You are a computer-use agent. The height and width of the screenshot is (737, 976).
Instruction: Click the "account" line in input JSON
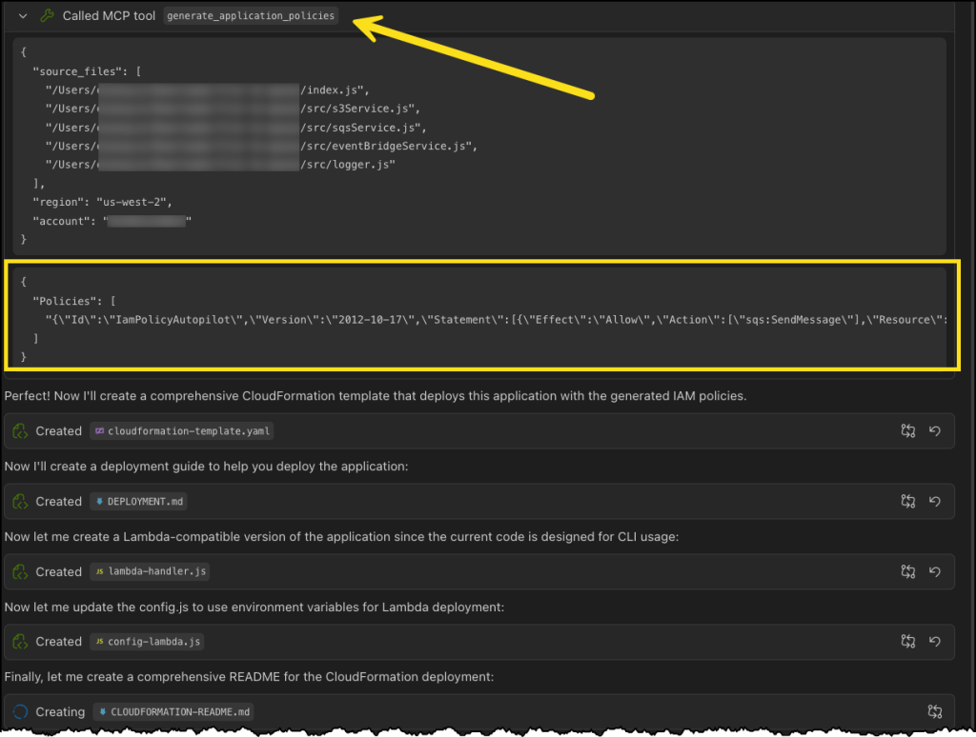pyautogui.click(x=112, y=221)
